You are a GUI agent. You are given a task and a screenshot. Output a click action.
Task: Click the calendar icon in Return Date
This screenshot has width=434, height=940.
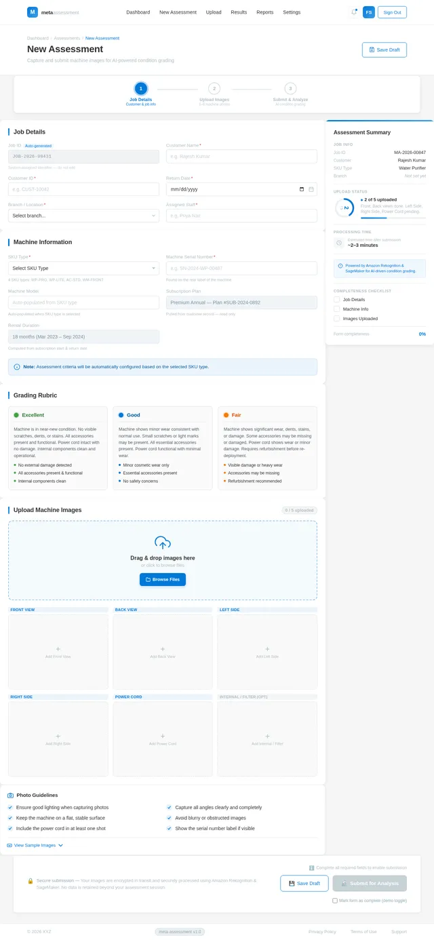pyautogui.click(x=311, y=189)
